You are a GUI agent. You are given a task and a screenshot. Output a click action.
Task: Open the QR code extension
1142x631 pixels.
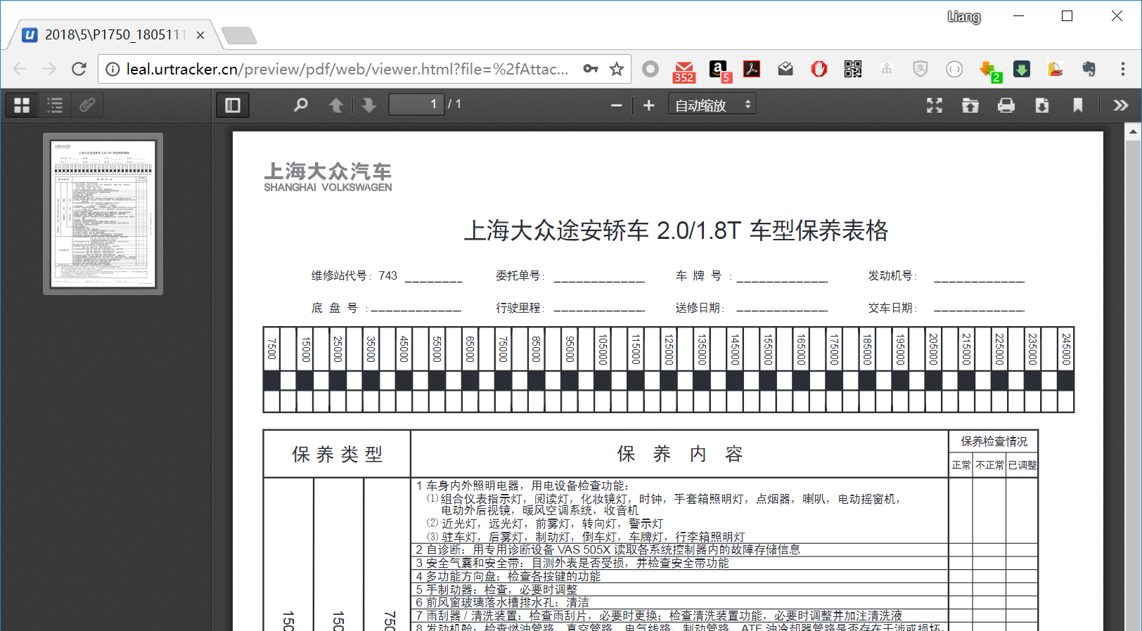853,69
